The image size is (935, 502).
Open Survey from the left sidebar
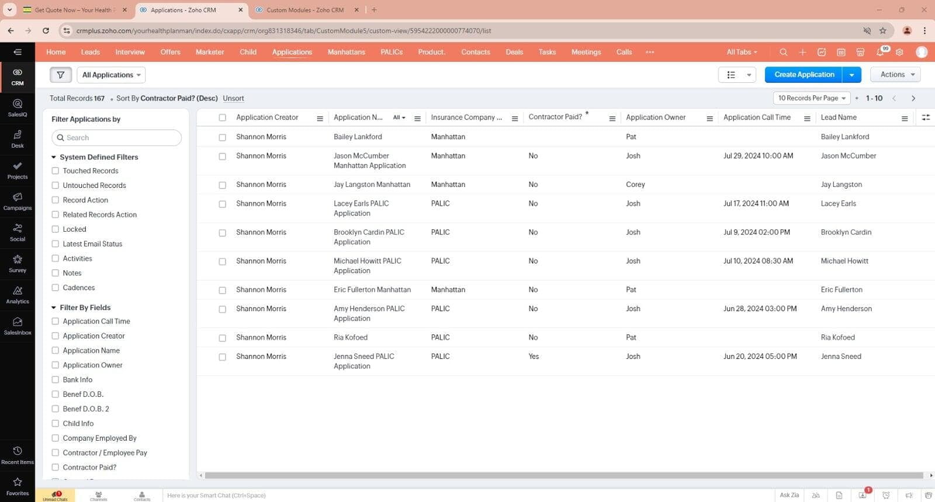(x=18, y=263)
